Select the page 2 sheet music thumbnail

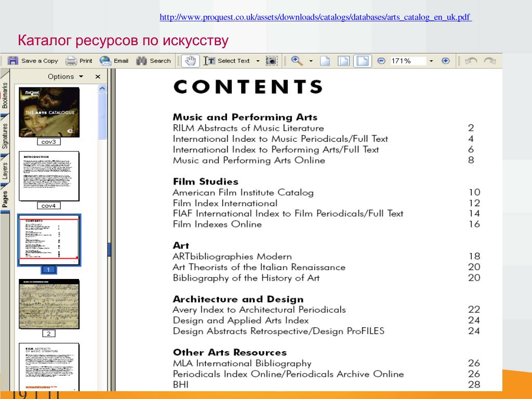pos(49,304)
